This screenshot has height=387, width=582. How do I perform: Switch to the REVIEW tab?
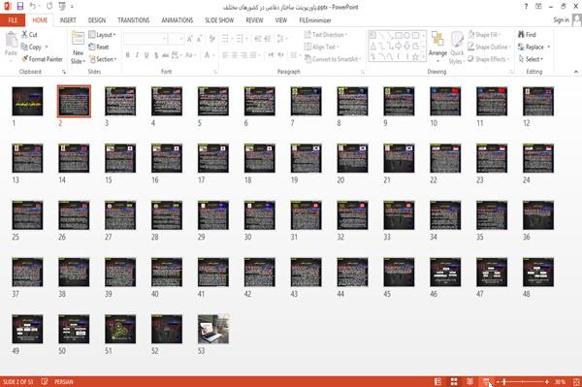[254, 20]
